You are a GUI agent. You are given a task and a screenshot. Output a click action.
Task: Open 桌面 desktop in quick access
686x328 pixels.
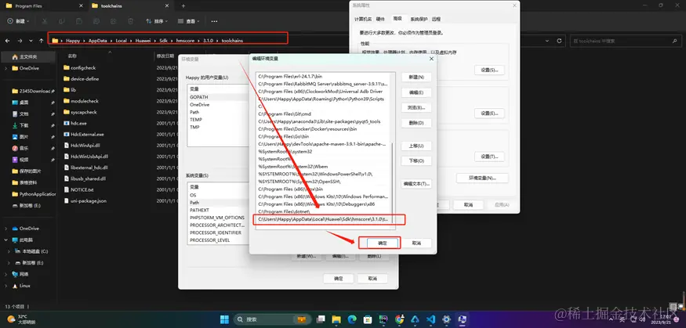[x=24, y=103]
